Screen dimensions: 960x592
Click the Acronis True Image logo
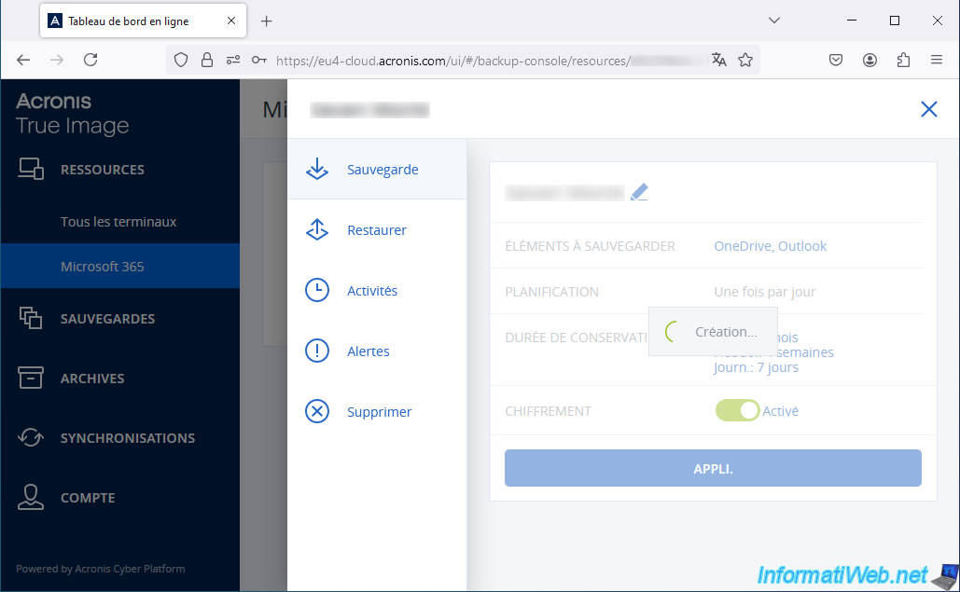72,113
